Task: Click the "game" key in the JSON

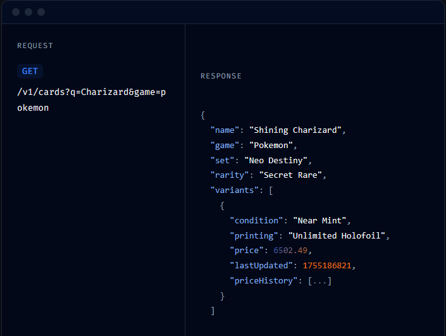Action: [225, 146]
